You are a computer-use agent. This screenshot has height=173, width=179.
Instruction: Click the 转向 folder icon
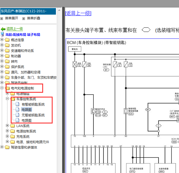7,61
